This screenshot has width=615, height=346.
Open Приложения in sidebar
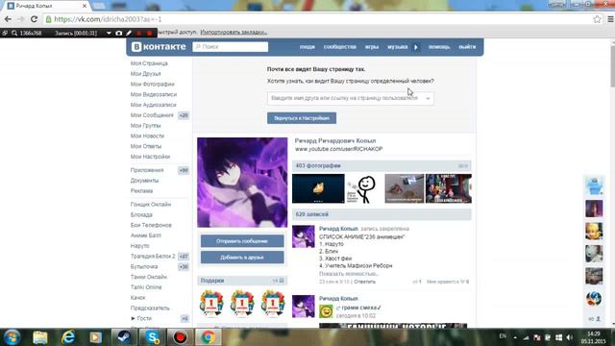pyautogui.click(x=147, y=170)
